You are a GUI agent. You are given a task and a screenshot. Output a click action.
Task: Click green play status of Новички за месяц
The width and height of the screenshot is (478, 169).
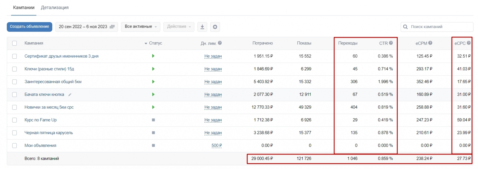(153, 107)
